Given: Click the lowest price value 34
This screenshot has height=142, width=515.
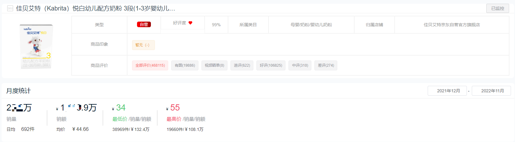Looking at the screenshot, I should pyautogui.click(x=121, y=107).
